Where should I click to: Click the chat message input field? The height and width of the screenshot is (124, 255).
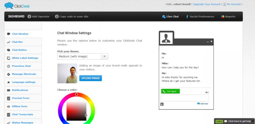(x=185, y=98)
